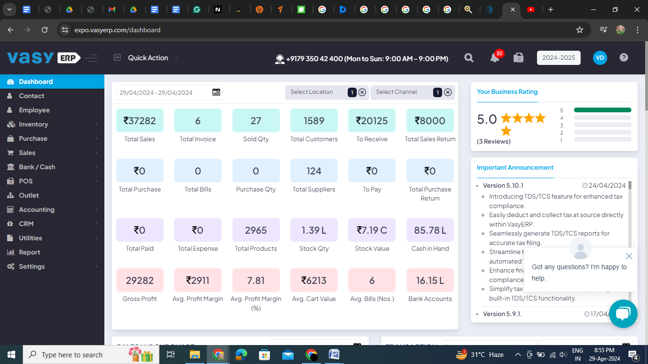Expand Purchase menu in sidebar
The image size is (648, 364).
tap(52, 138)
